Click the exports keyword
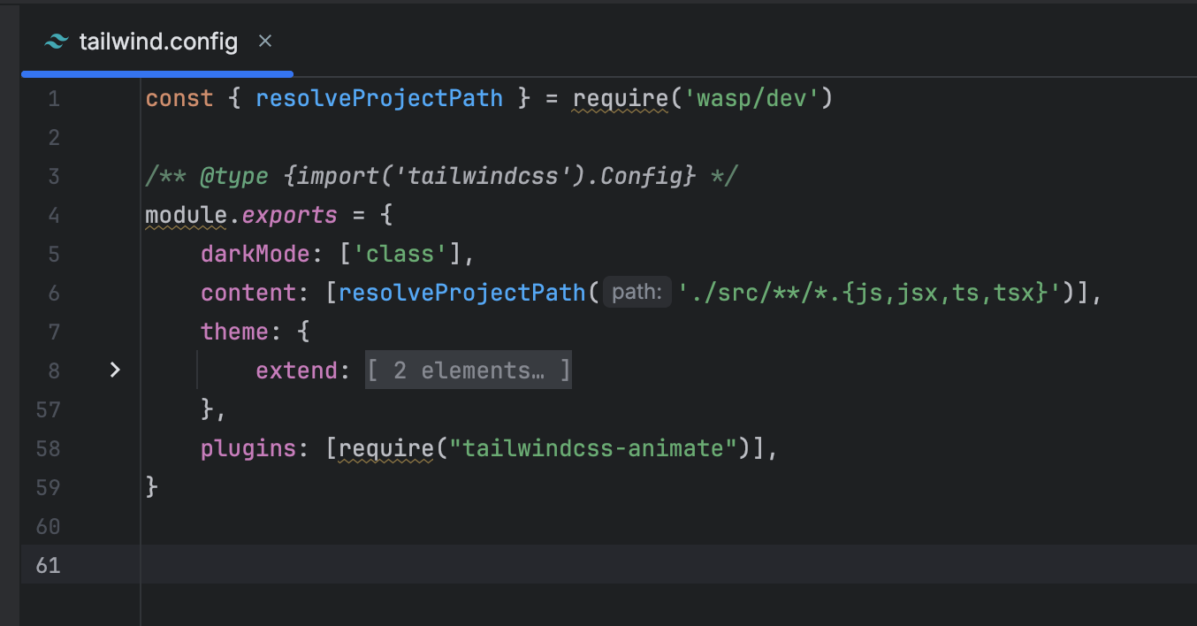The width and height of the screenshot is (1197, 626). click(x=290, y=215)
